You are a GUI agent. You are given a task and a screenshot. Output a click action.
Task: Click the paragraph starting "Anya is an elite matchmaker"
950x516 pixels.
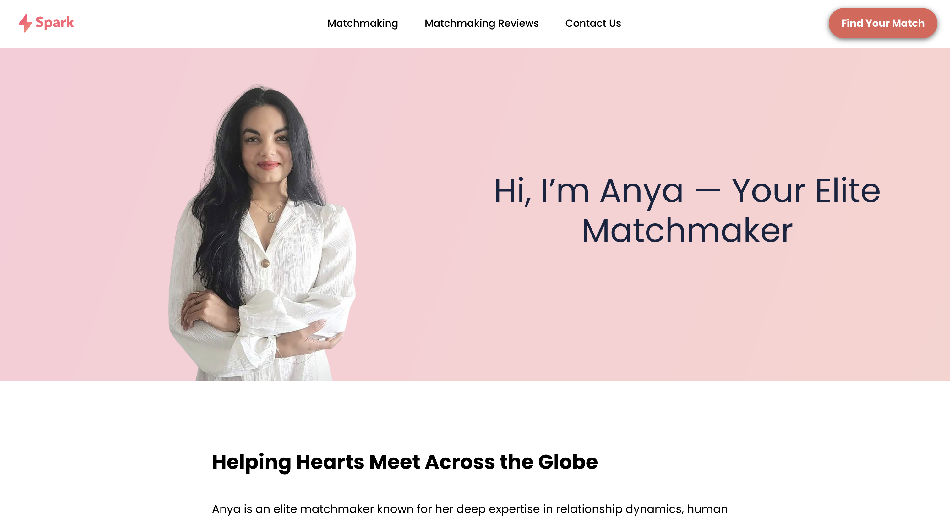click(469, 509)
